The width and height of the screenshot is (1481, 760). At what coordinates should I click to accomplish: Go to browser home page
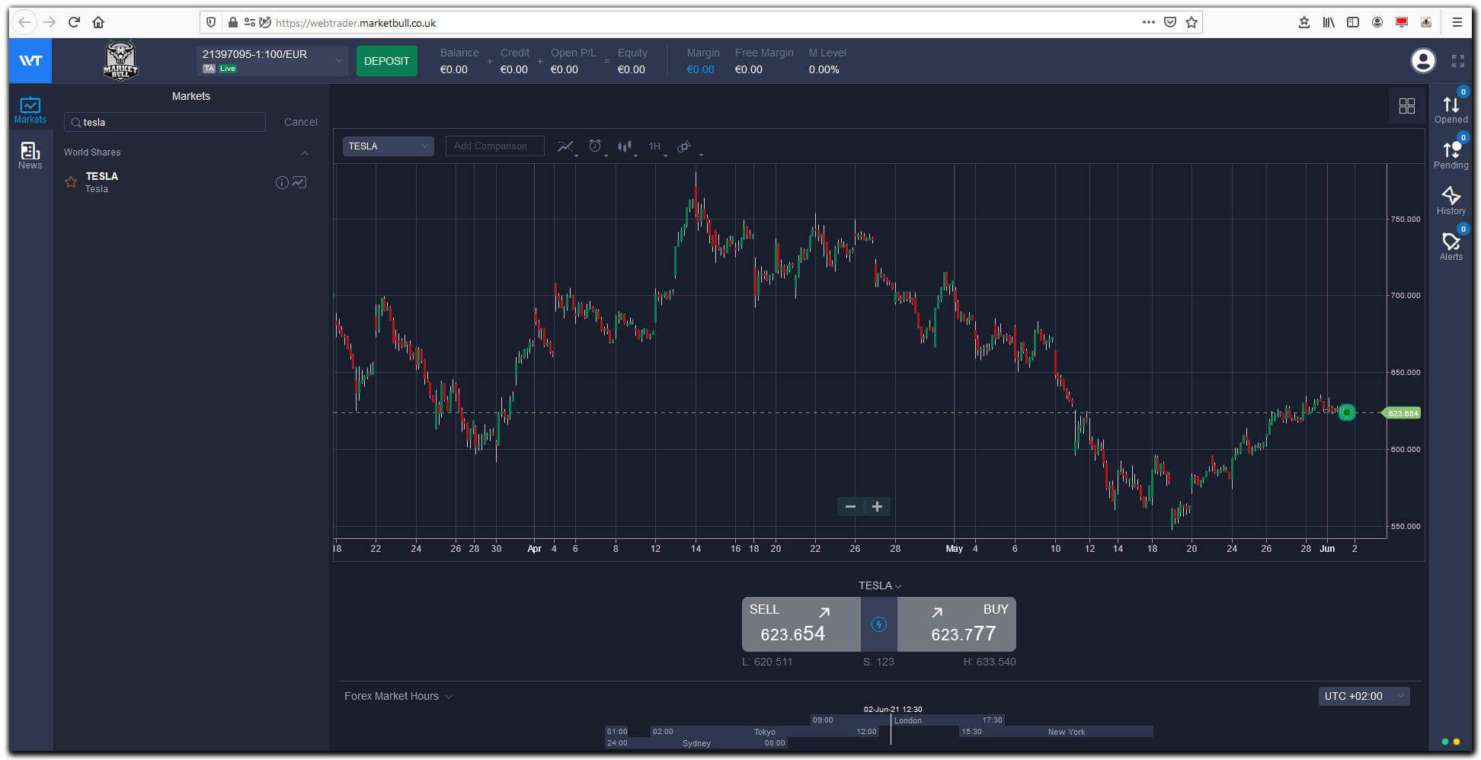[98, 22]
